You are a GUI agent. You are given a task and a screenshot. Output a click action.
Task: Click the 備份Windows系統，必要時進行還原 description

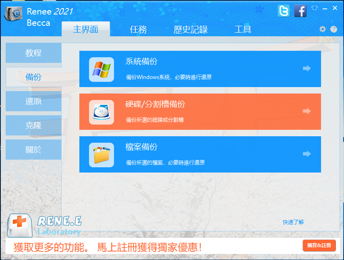pyautogui.click(x=169, y=77)
